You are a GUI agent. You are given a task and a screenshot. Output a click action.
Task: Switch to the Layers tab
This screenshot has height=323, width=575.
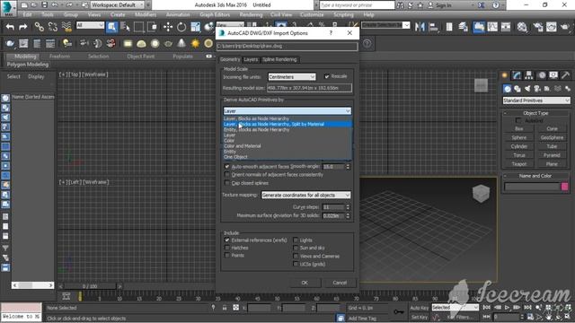[251, 59]
